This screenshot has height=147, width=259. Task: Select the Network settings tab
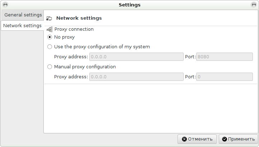22,26
